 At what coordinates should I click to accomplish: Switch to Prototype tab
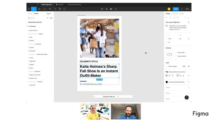pyautogui.click(x=175, y=14)
